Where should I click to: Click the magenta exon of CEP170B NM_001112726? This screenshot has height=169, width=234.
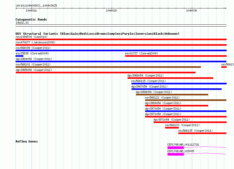pyautogui.click(x=176, y=148)
